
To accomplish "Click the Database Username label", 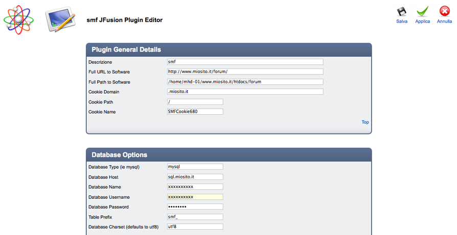I will tap(109, 197).
